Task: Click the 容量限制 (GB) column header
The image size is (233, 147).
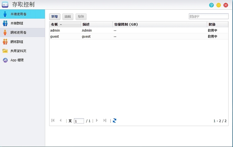Action: pos(159,25)
